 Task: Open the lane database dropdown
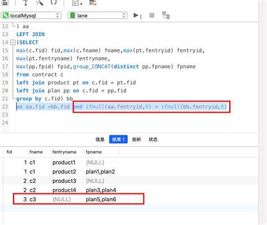[97, 15]
